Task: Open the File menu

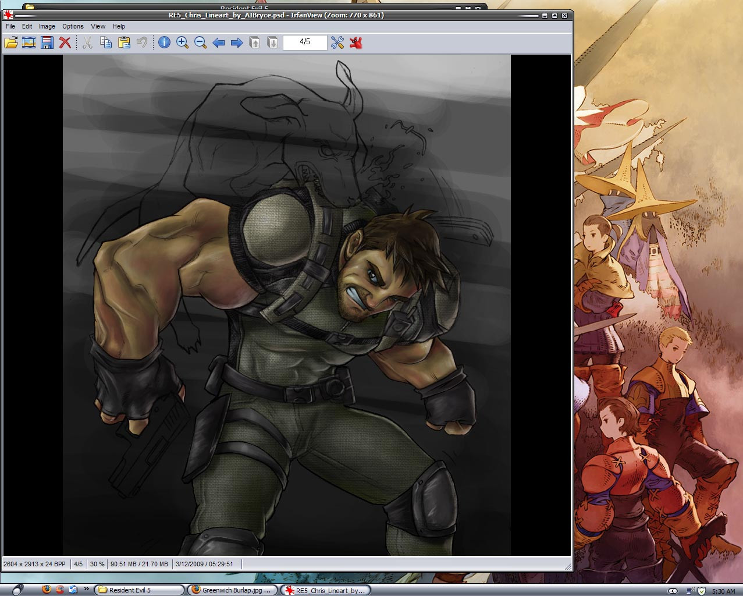Action: coord(10,26)
